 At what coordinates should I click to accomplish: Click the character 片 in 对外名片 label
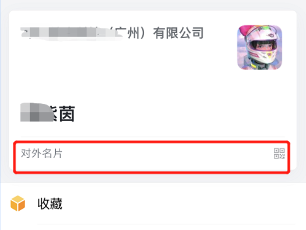[x=58, y=153]
